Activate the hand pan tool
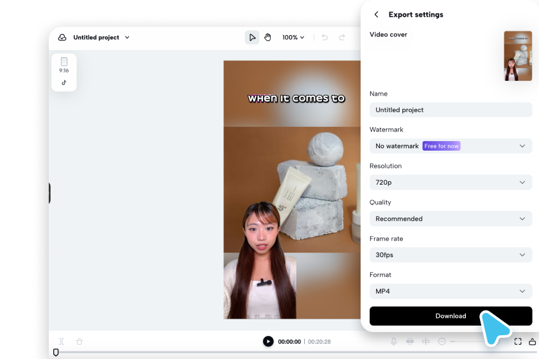The height and width of the screenshot is (359, 539). pos(268,37)
